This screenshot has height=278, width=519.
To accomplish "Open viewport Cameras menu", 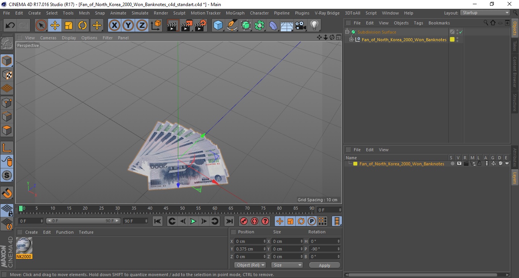I will point(48,38).
